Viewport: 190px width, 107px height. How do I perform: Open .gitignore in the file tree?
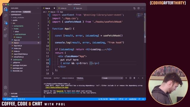[x=16, y=63]
